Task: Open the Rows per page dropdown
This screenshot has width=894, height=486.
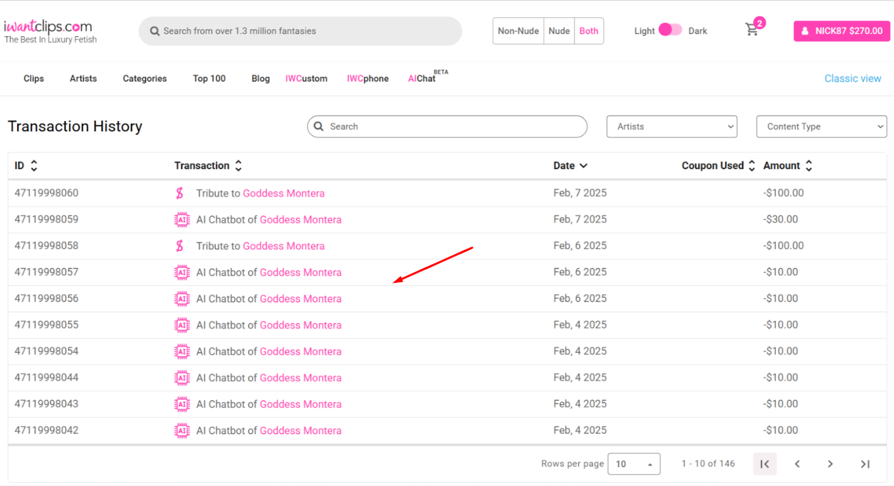Action: [634, 464]
